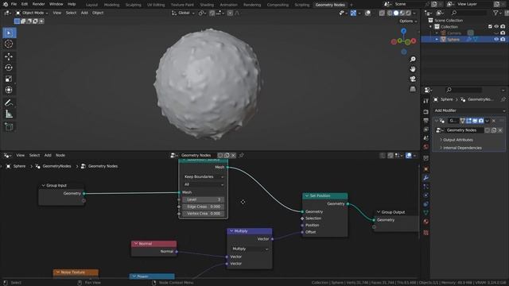This screenshot has width=509, height=286.
Task: Toggle viewport snapping magnet
Action: (x=212, y=13)
